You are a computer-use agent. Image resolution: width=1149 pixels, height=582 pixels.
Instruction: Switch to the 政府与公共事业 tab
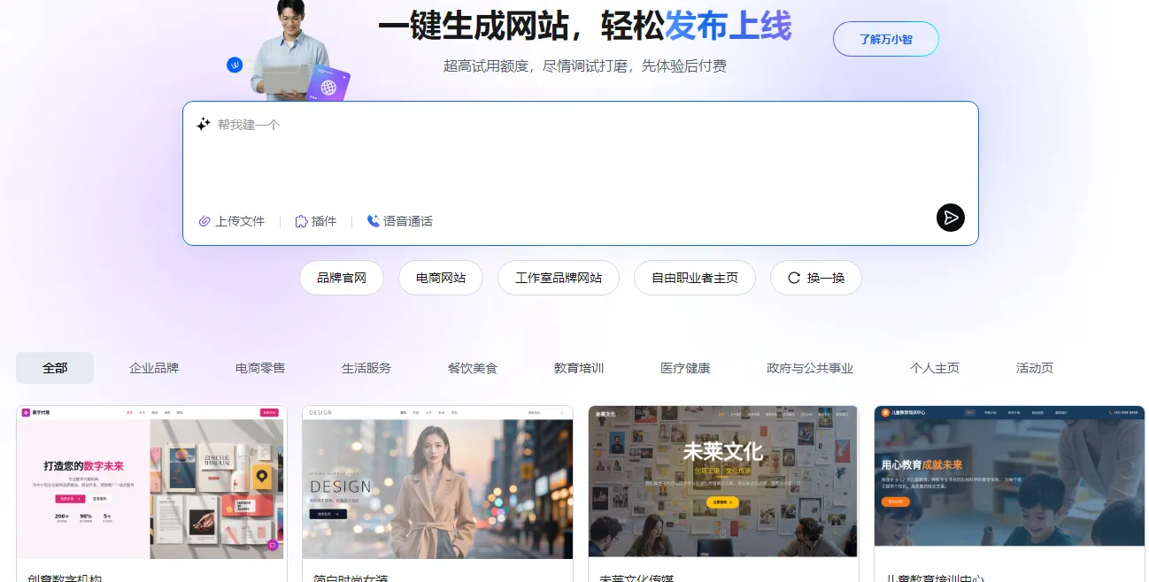coord(810,368)
